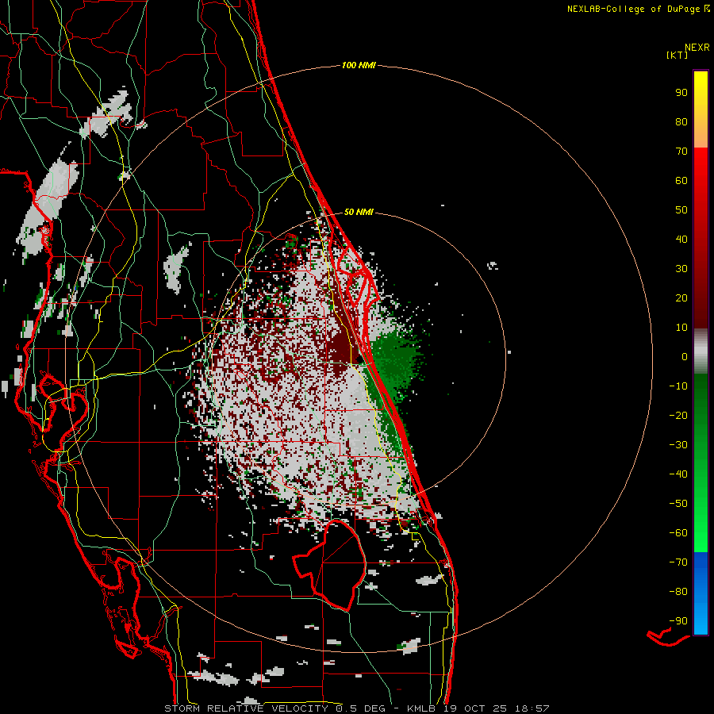The width and height of the screenshot is (714, 714).
Task: Click the 90 value on the velocity scale
Action: coord(681,93)
